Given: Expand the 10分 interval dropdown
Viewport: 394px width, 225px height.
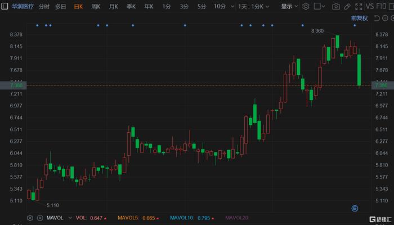Looking at the screenshot, I should 221,7.
